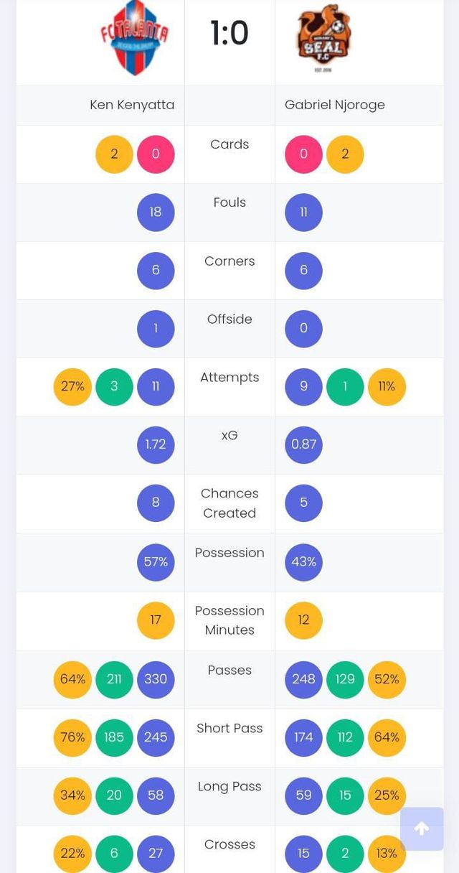This screenshot has width=459, height=873.
Task: Click FC Talanta's 1.72 xG badge
Action: pyautogui.click(x=156, y=444)
